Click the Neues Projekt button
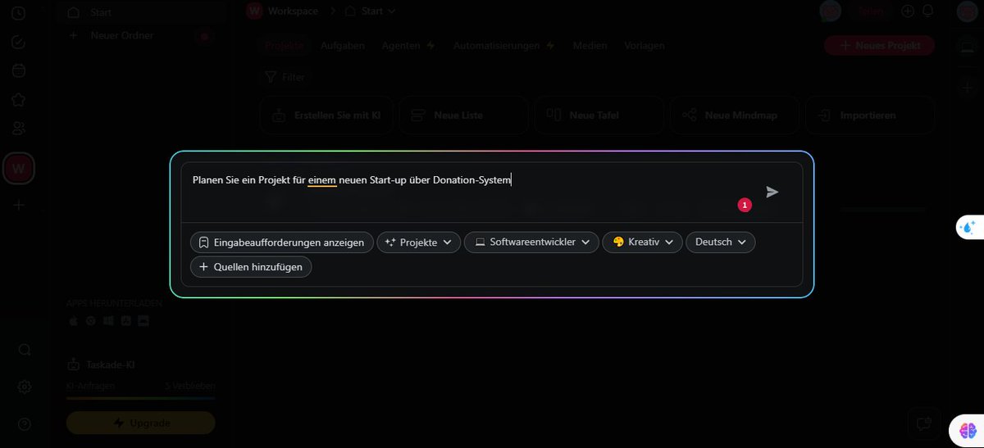The image size is (984, 448). [x=879, y=46]
